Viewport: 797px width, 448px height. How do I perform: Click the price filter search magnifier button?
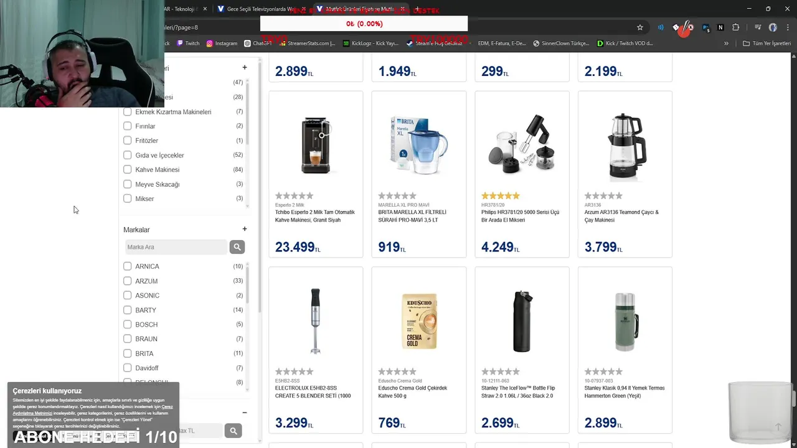pyautogui.click(x=233, y=431)
